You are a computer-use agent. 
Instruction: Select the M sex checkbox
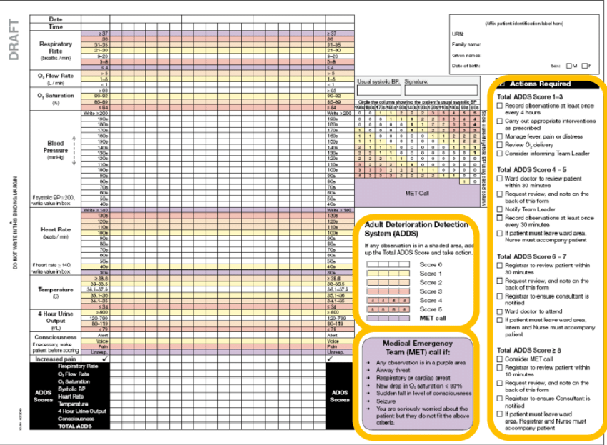point(567,66)
